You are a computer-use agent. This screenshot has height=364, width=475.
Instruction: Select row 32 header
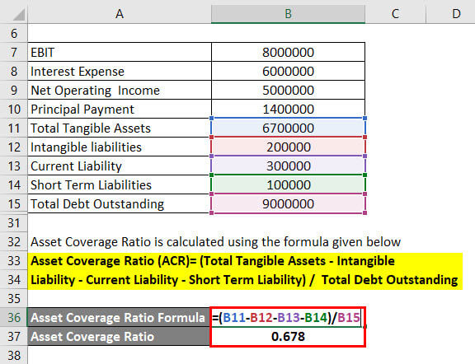pos(14,242)
